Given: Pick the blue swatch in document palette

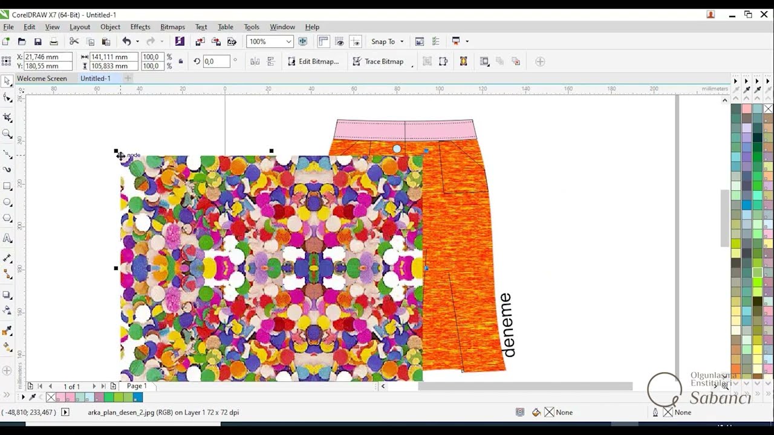Looking at the screenshot, I should tap(138, 398).
